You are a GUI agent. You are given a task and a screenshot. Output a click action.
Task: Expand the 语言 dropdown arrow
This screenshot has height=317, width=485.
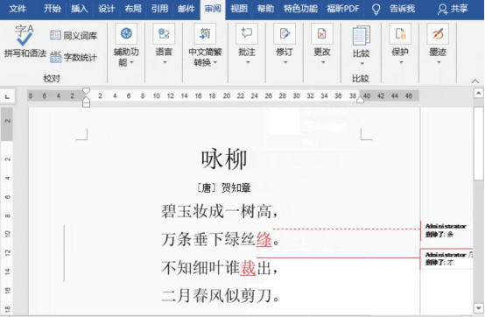(165, 62)
